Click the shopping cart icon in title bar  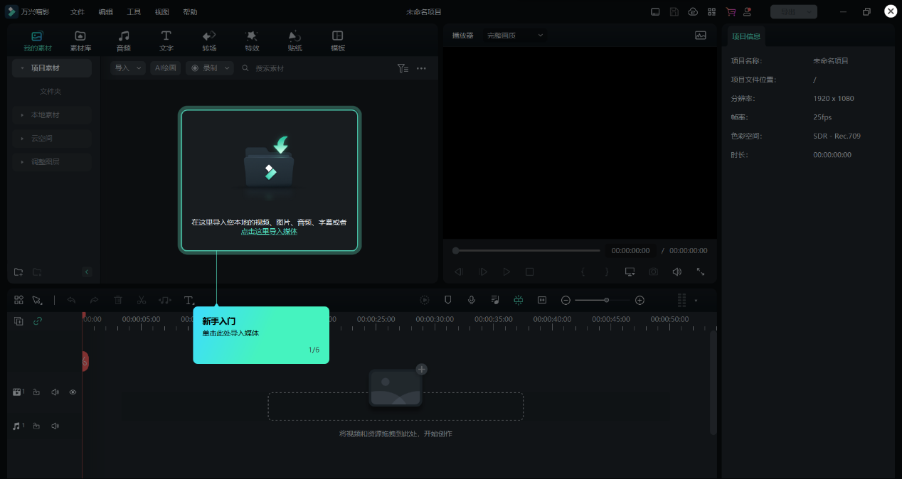(x=731, y=12)
